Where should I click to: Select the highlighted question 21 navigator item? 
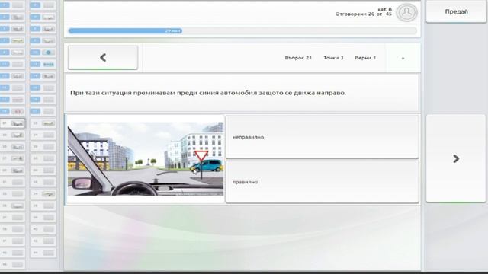point(12,123)
